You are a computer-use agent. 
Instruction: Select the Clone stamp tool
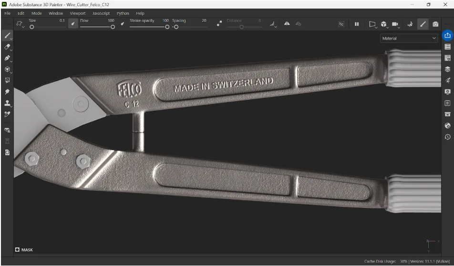pyautogui.click(x=7, y=103)
